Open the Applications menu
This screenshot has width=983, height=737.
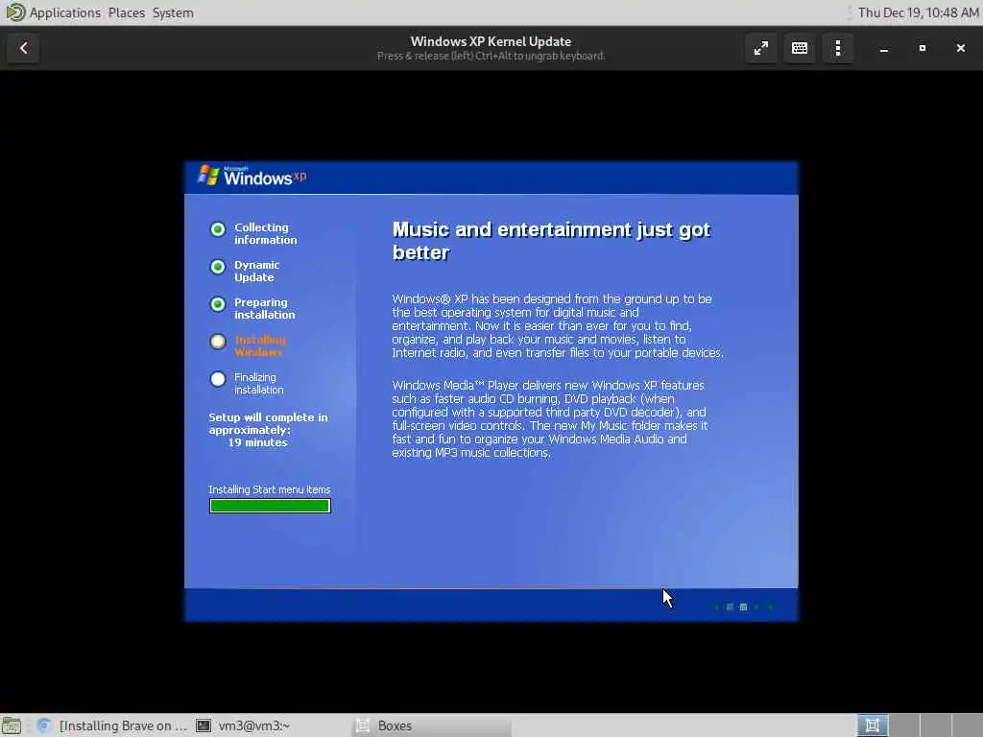[64, 12]
